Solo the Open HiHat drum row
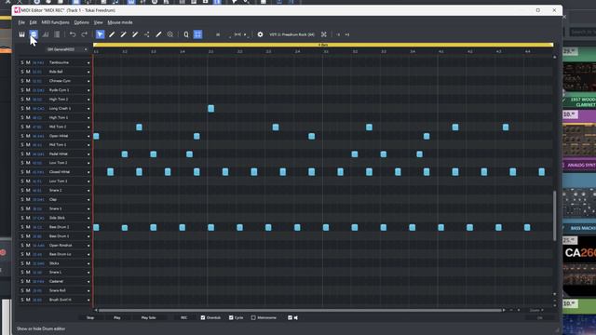Screen dimensions: 596x335 point(22,136)
